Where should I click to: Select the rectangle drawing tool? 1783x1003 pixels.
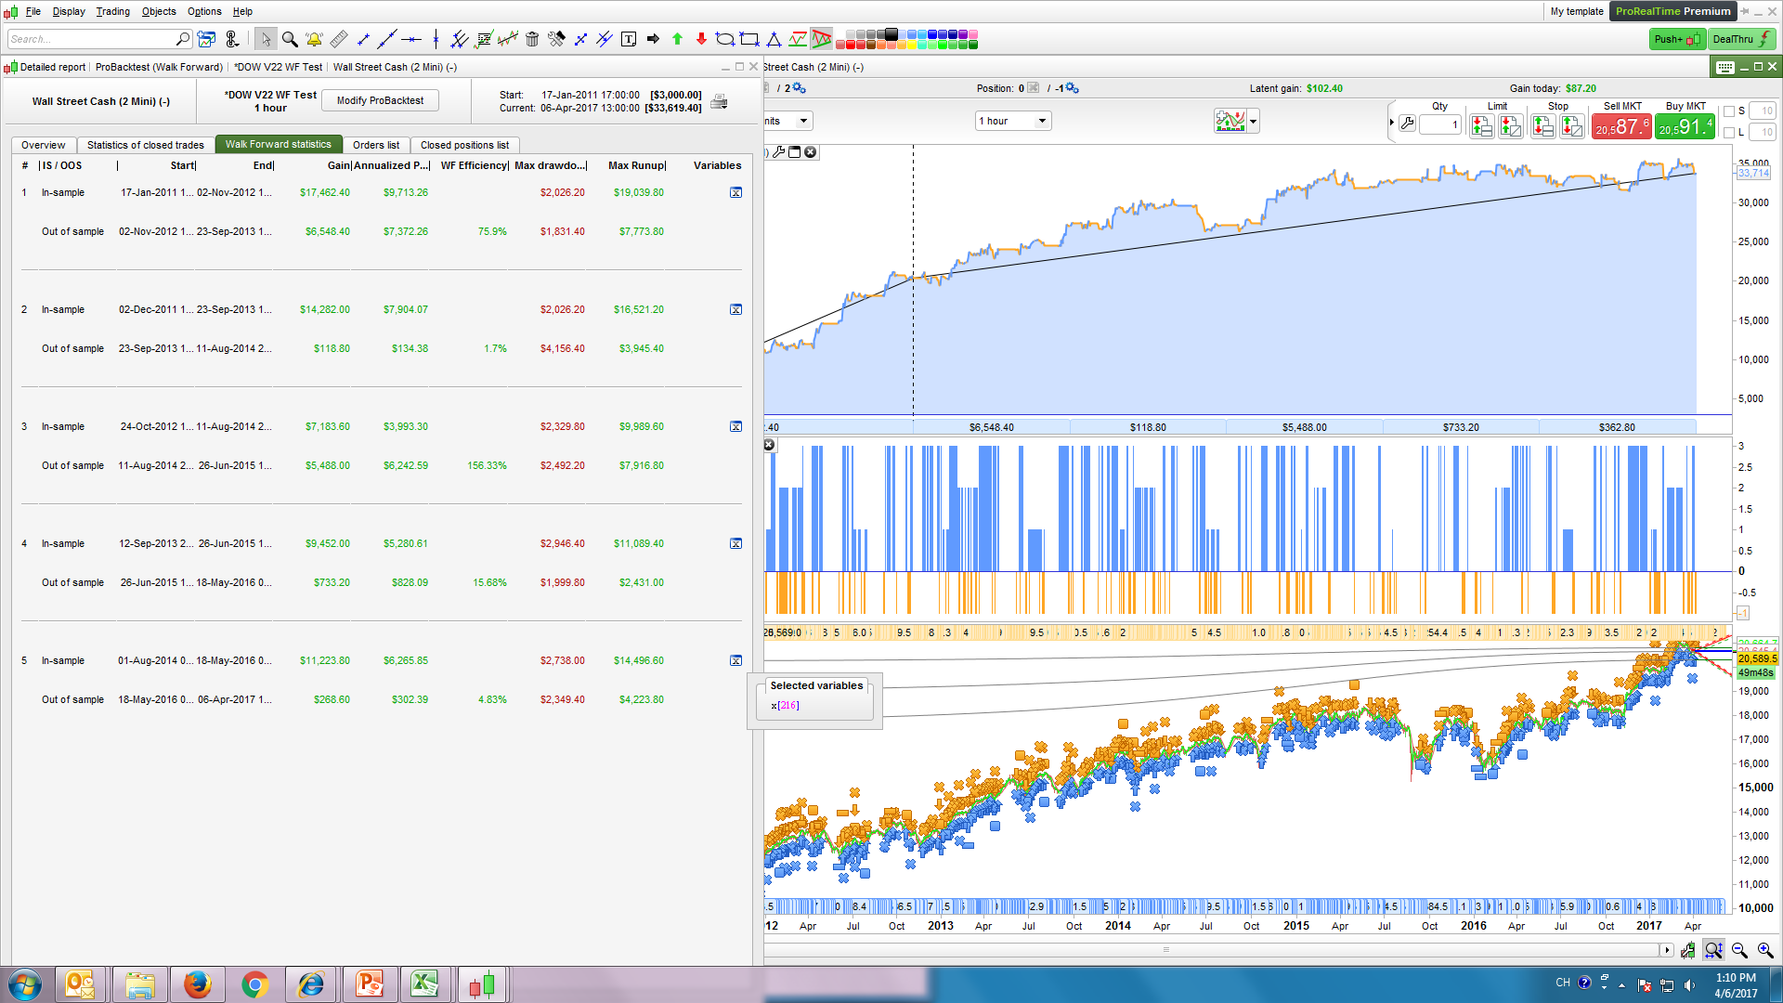tap(749, 39)
